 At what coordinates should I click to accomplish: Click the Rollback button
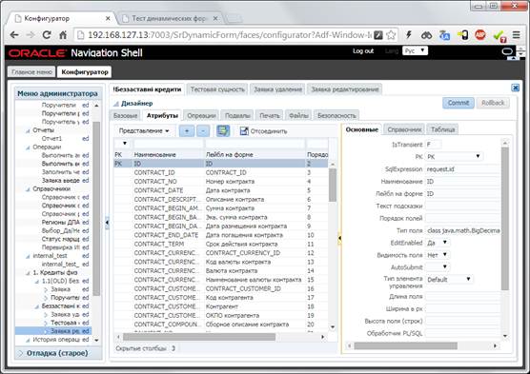[x=493, y=103]
